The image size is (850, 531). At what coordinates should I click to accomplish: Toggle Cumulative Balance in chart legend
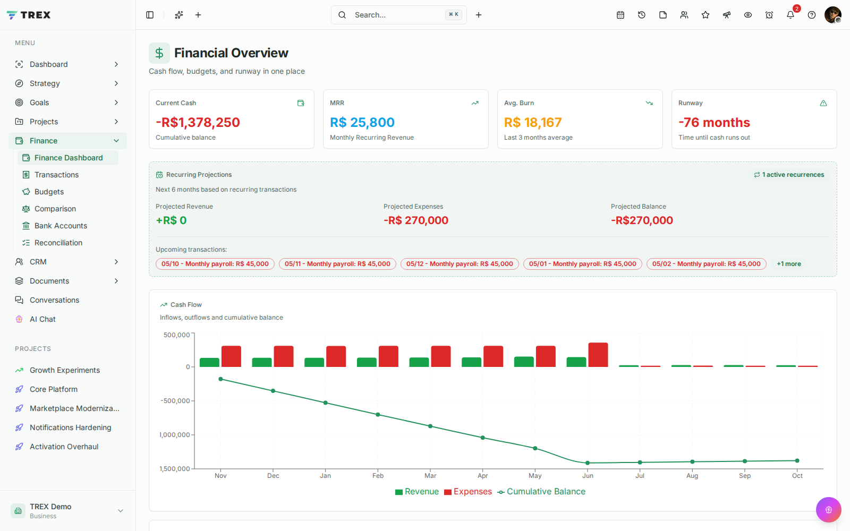tap(541, 492)
